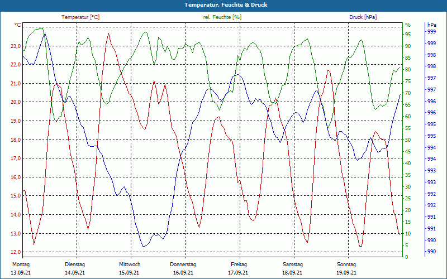Click green humidity axis value '80'
This screenshot has width=447, height=279.
[x=408, y=69]
